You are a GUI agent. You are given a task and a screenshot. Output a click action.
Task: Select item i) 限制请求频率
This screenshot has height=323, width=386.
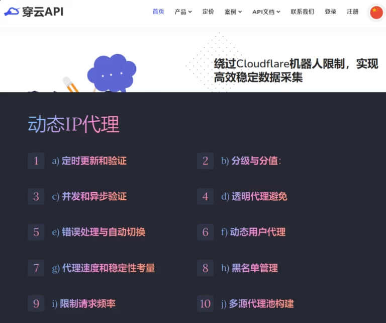point(83,303)
